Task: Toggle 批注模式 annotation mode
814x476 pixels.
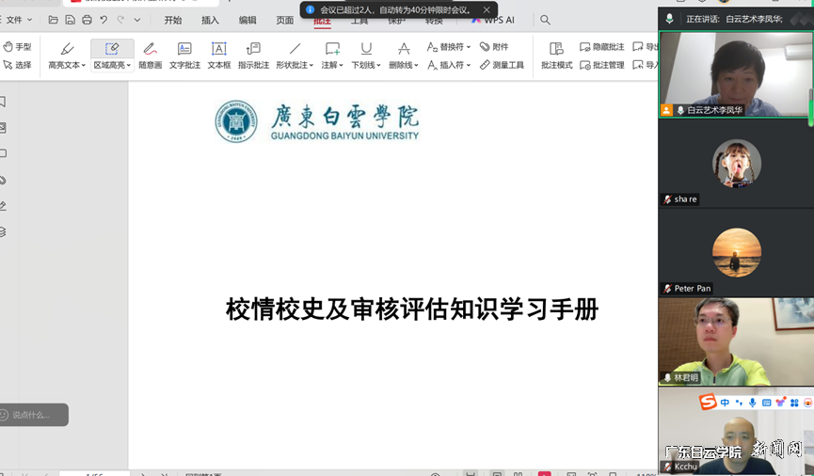Action: click(x=556, y=55)
